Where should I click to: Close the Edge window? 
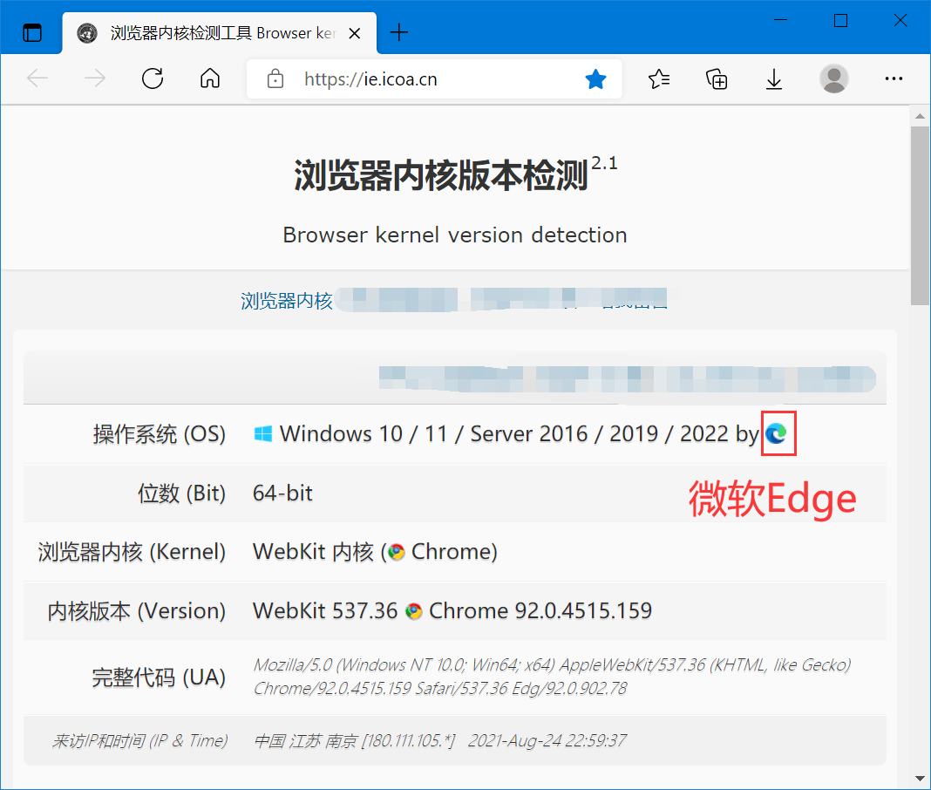point(900,21)
